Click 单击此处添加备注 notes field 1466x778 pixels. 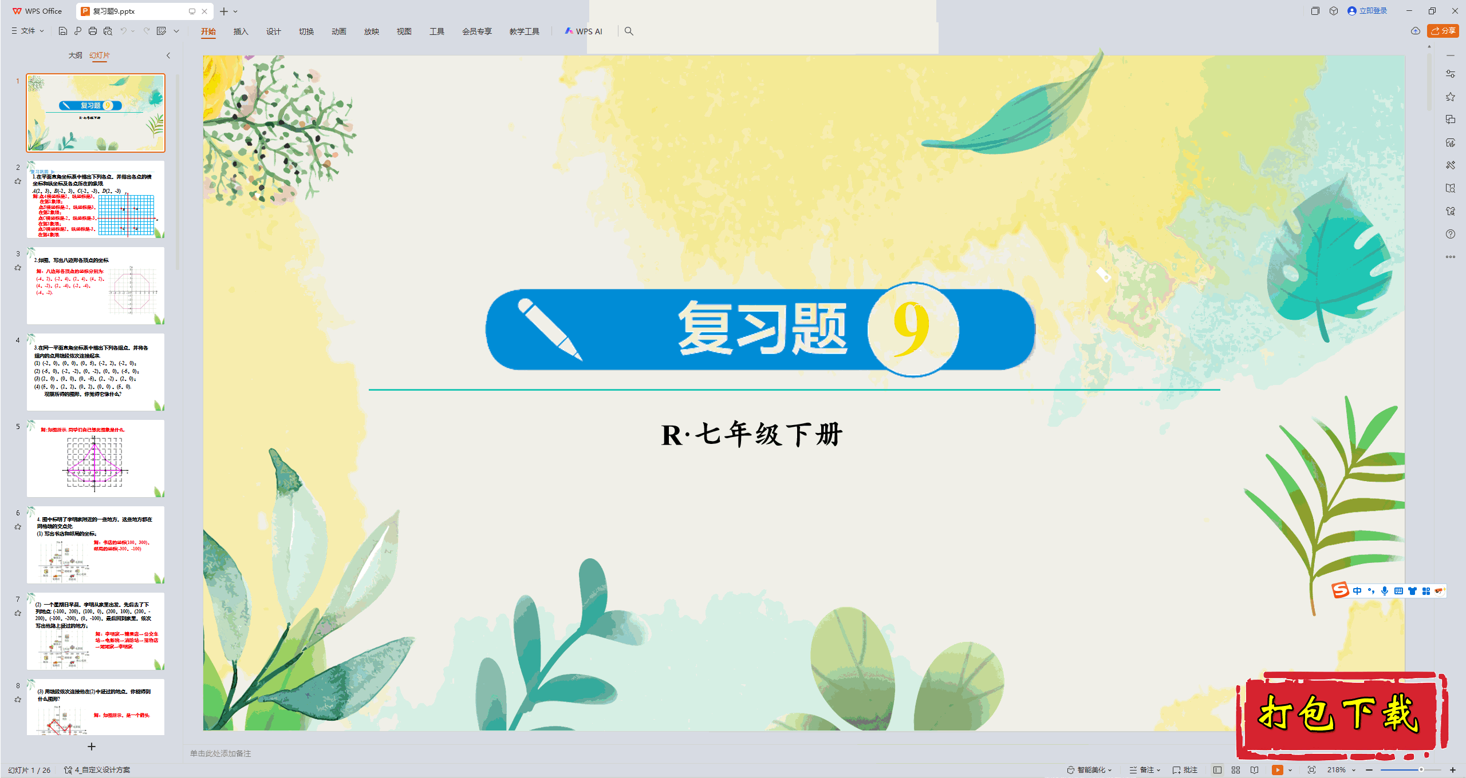(220, 753)
